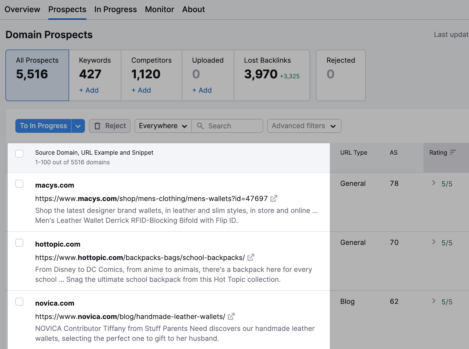Click the trash icon on the Reject button
Image resolution: width=469 pixels, height=349 pixels.
[x=98, y=126]
